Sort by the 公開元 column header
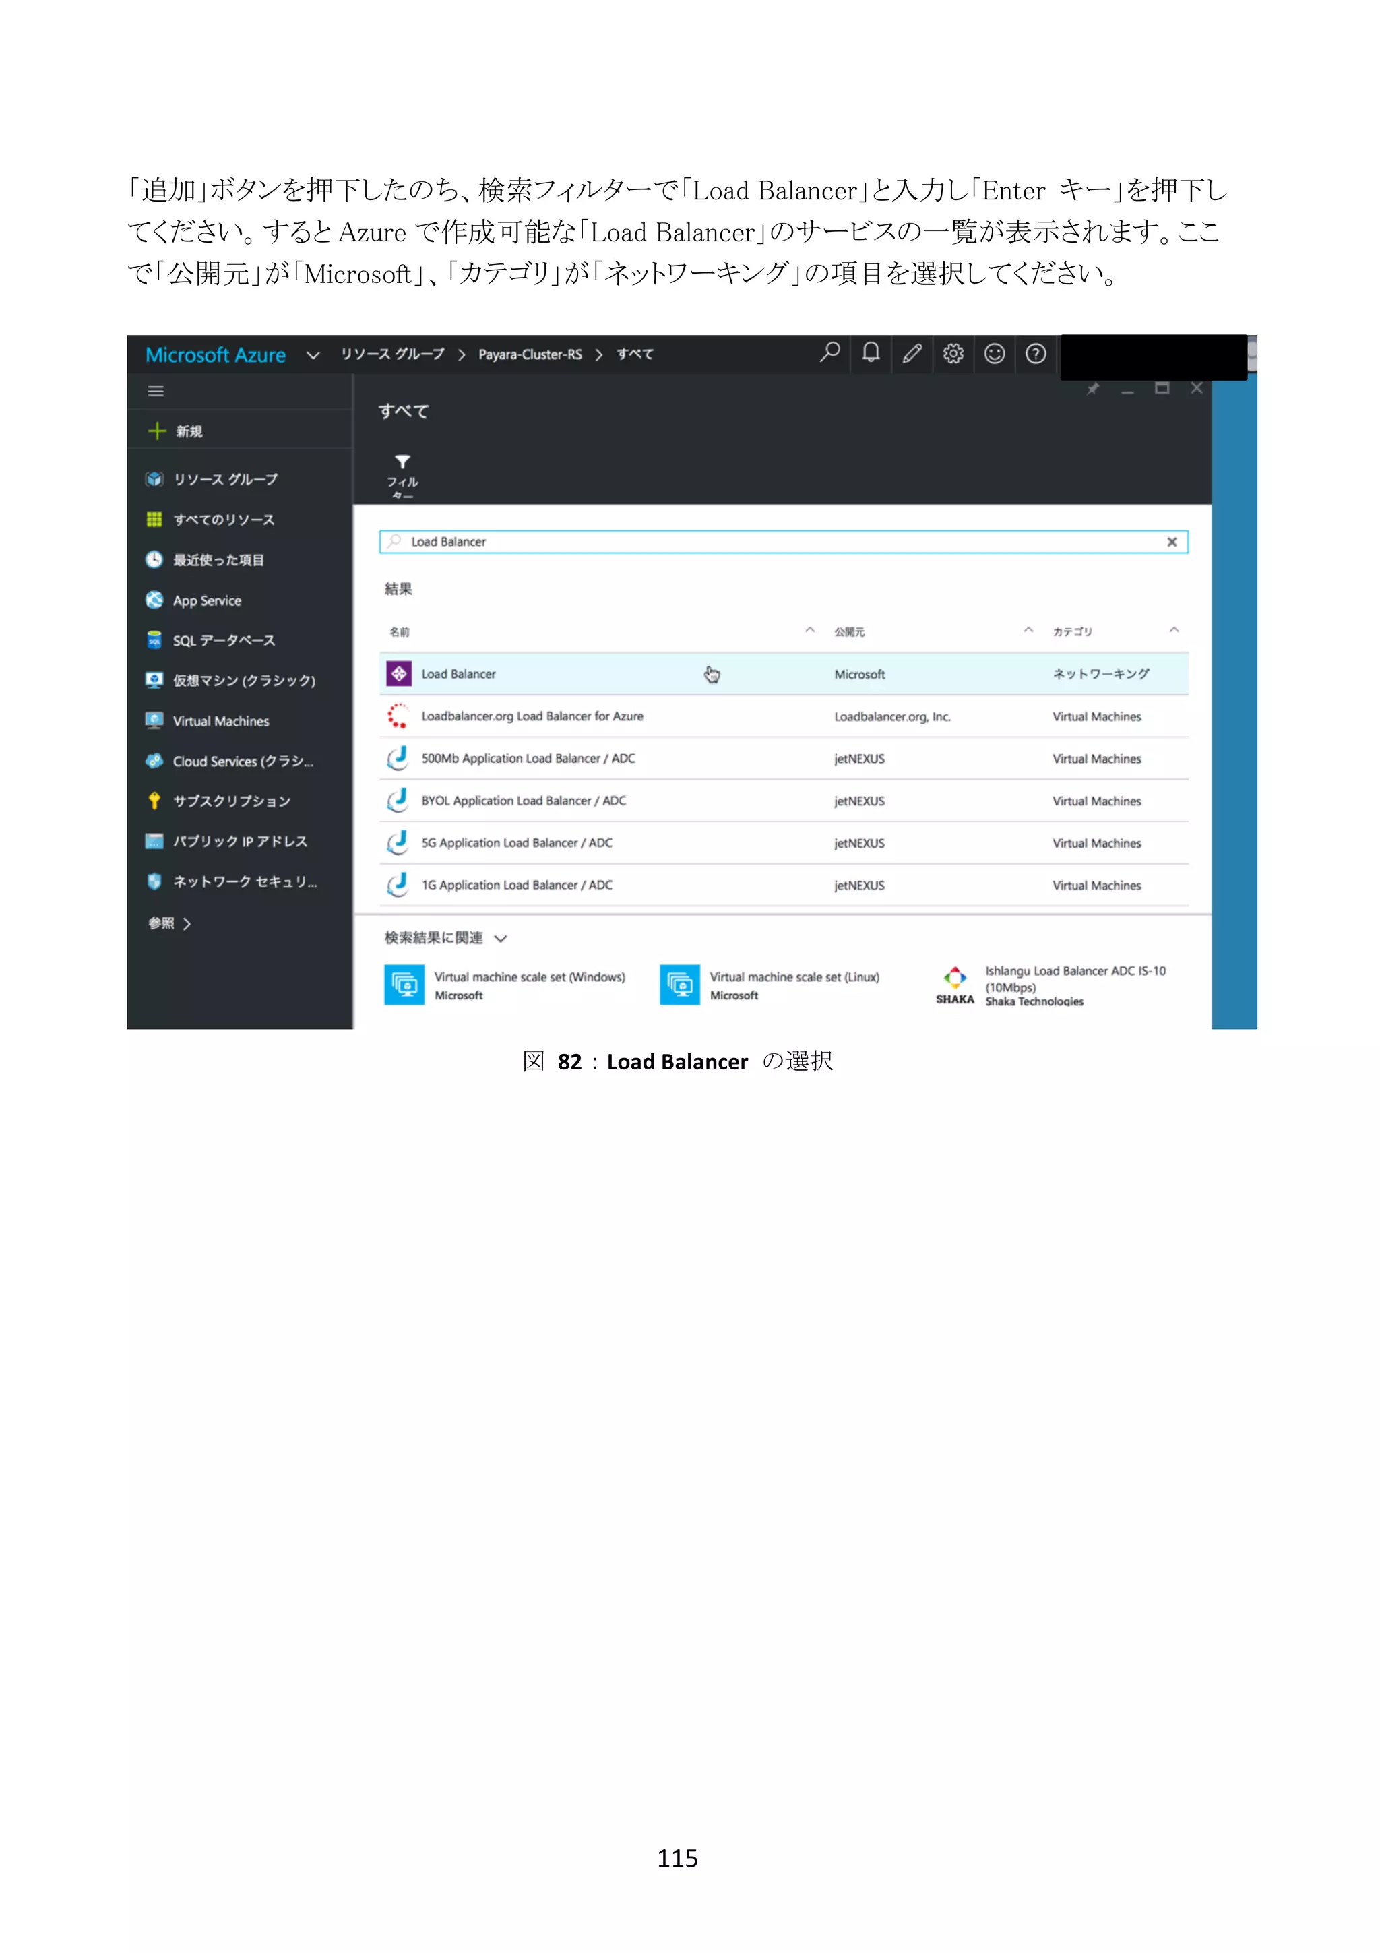 click(848, 631)
